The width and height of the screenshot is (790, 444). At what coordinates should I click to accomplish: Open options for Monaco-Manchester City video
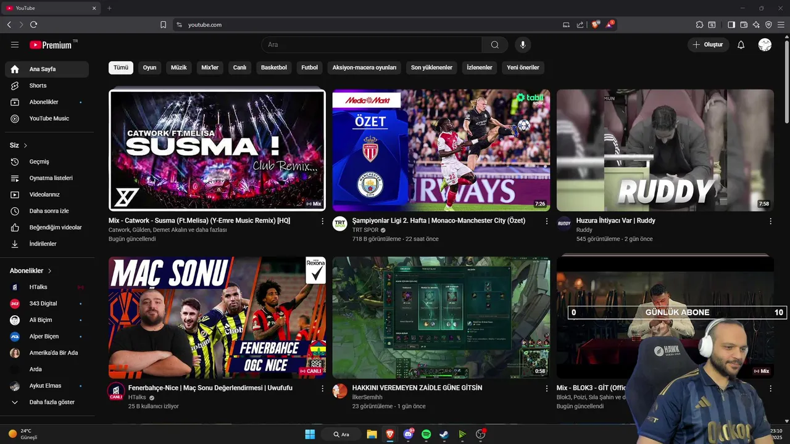(546, 221)
